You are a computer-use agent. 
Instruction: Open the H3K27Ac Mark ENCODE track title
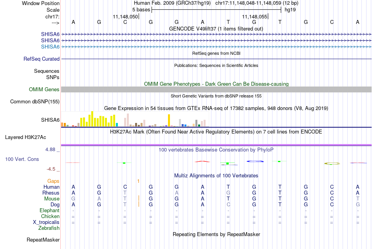[x=216, y=132]
